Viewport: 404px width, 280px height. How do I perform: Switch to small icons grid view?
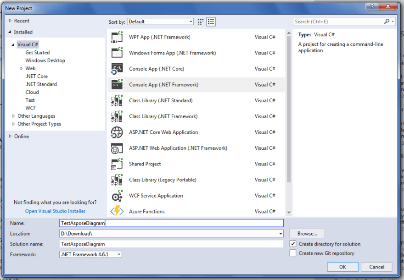(201, 22)
